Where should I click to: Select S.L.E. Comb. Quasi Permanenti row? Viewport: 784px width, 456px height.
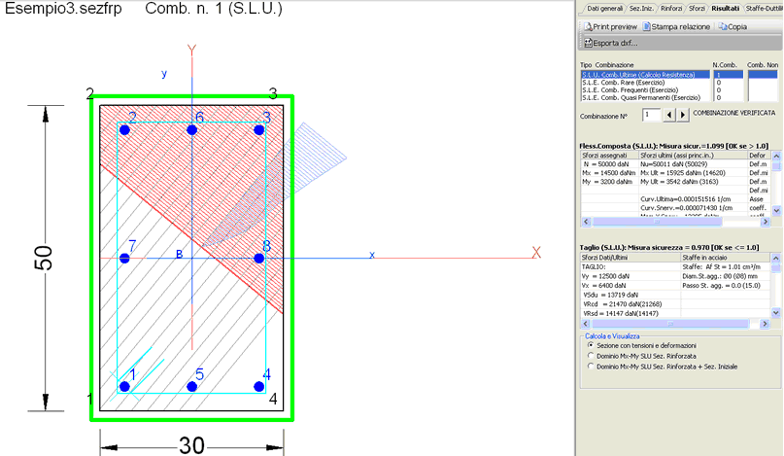click(645, 97)
